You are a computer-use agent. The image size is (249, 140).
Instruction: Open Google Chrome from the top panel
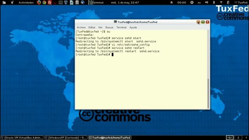[44, 2]
